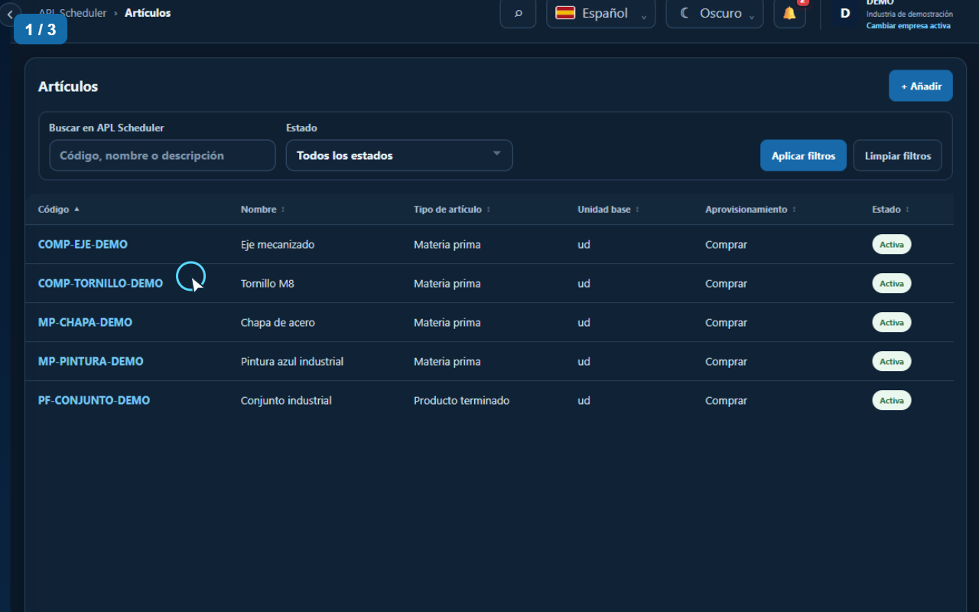Select the 'Conjunto industrial' name cell
The height and width of the screenshot is (612, 979).
(x=286, y=401)
